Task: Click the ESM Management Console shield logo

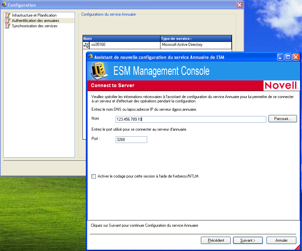Action: (99, 71)
